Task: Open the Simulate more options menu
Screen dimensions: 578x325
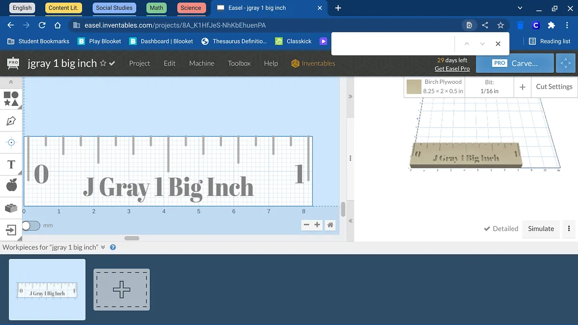Action: pyautogui.click(x=569, y=229)
